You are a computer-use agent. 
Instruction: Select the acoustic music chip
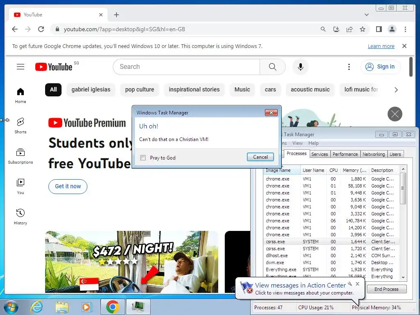(x=310, y=89)
